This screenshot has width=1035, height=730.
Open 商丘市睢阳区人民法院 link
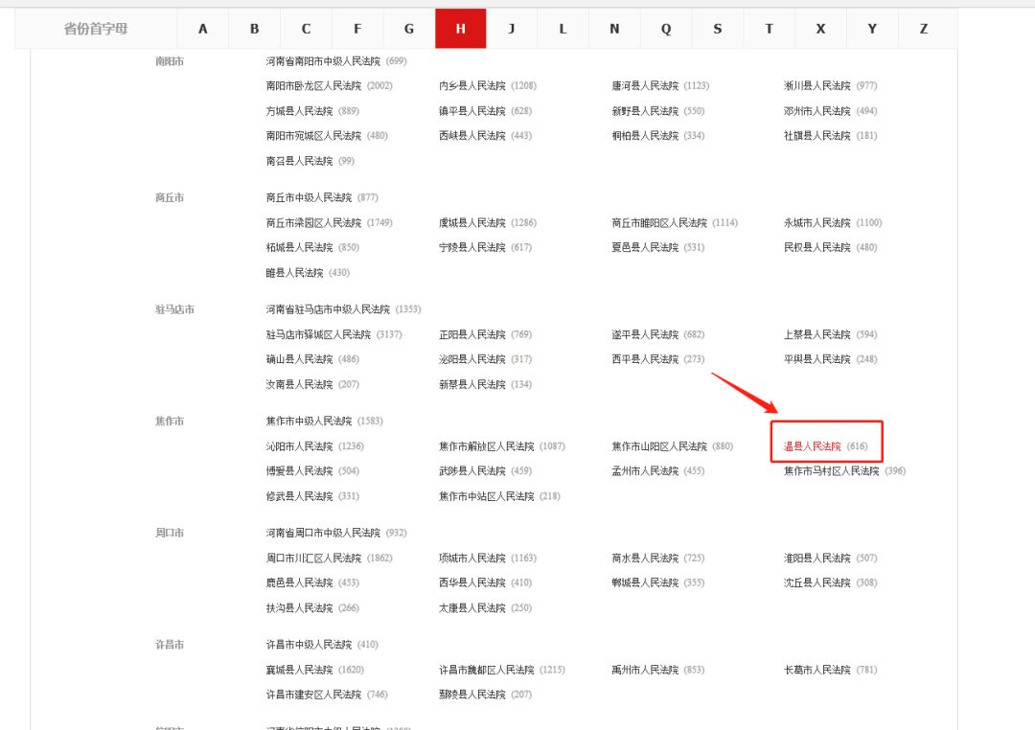[x=659, y=222]
